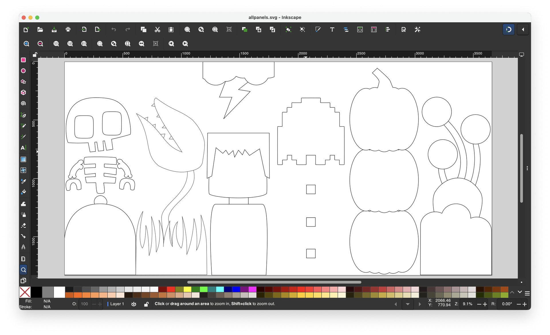
Task: Select the Text tool in toolbox
Action: click(x=23, y=148)
